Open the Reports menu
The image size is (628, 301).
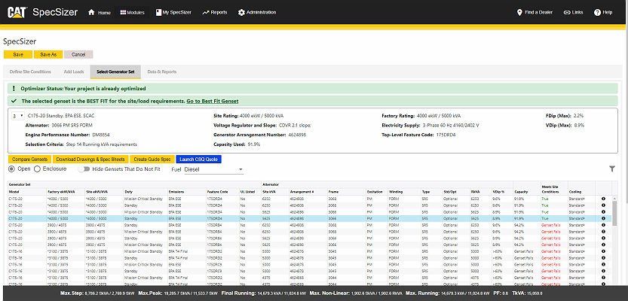click(215, 12)
